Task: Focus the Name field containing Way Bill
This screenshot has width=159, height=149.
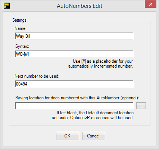Action: point(74,36)
